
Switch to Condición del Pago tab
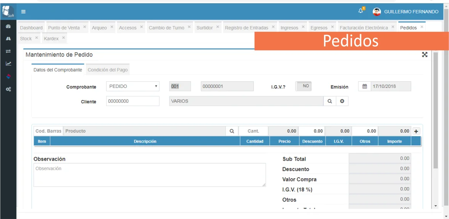[x=107, y=70]
